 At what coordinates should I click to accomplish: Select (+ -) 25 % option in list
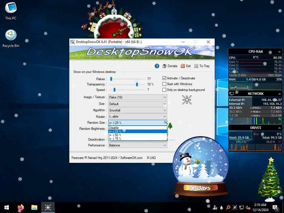point(138,131)
